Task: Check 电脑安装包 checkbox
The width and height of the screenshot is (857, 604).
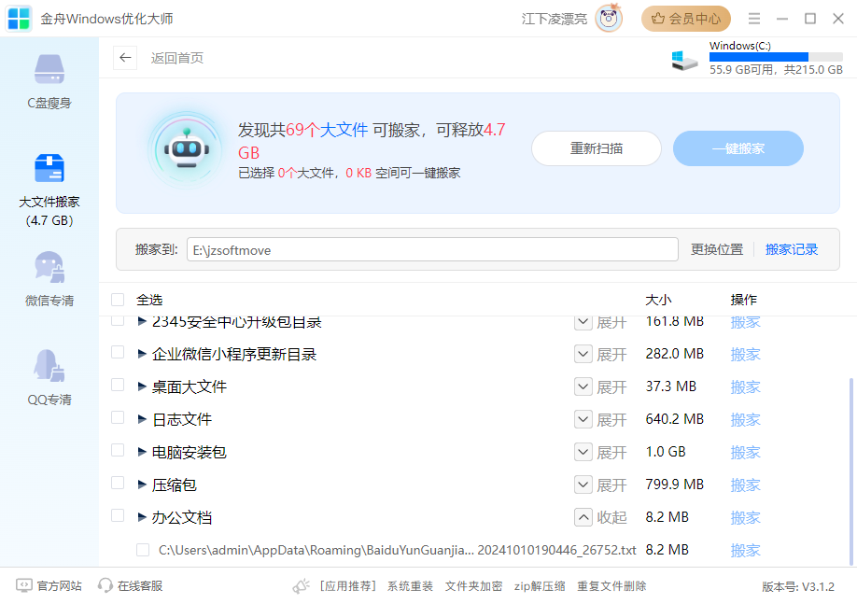Action: pyautogui.click(x=118, y=450)
